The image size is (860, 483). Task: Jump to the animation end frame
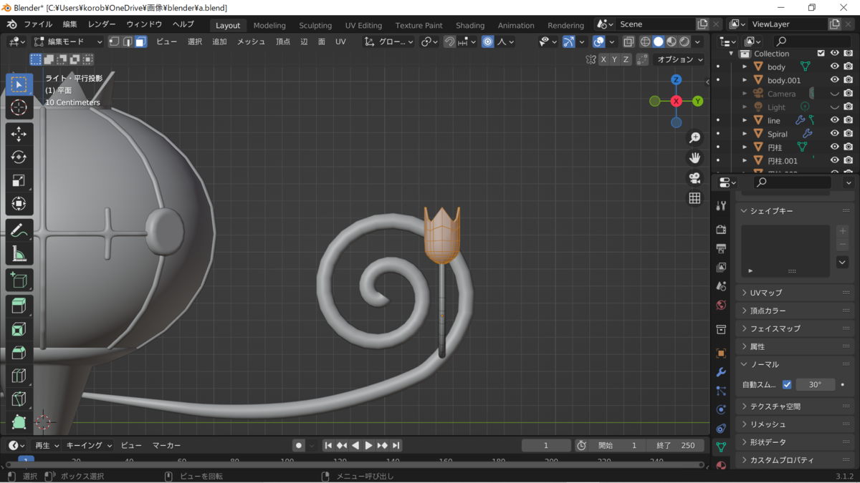[396, 445]
